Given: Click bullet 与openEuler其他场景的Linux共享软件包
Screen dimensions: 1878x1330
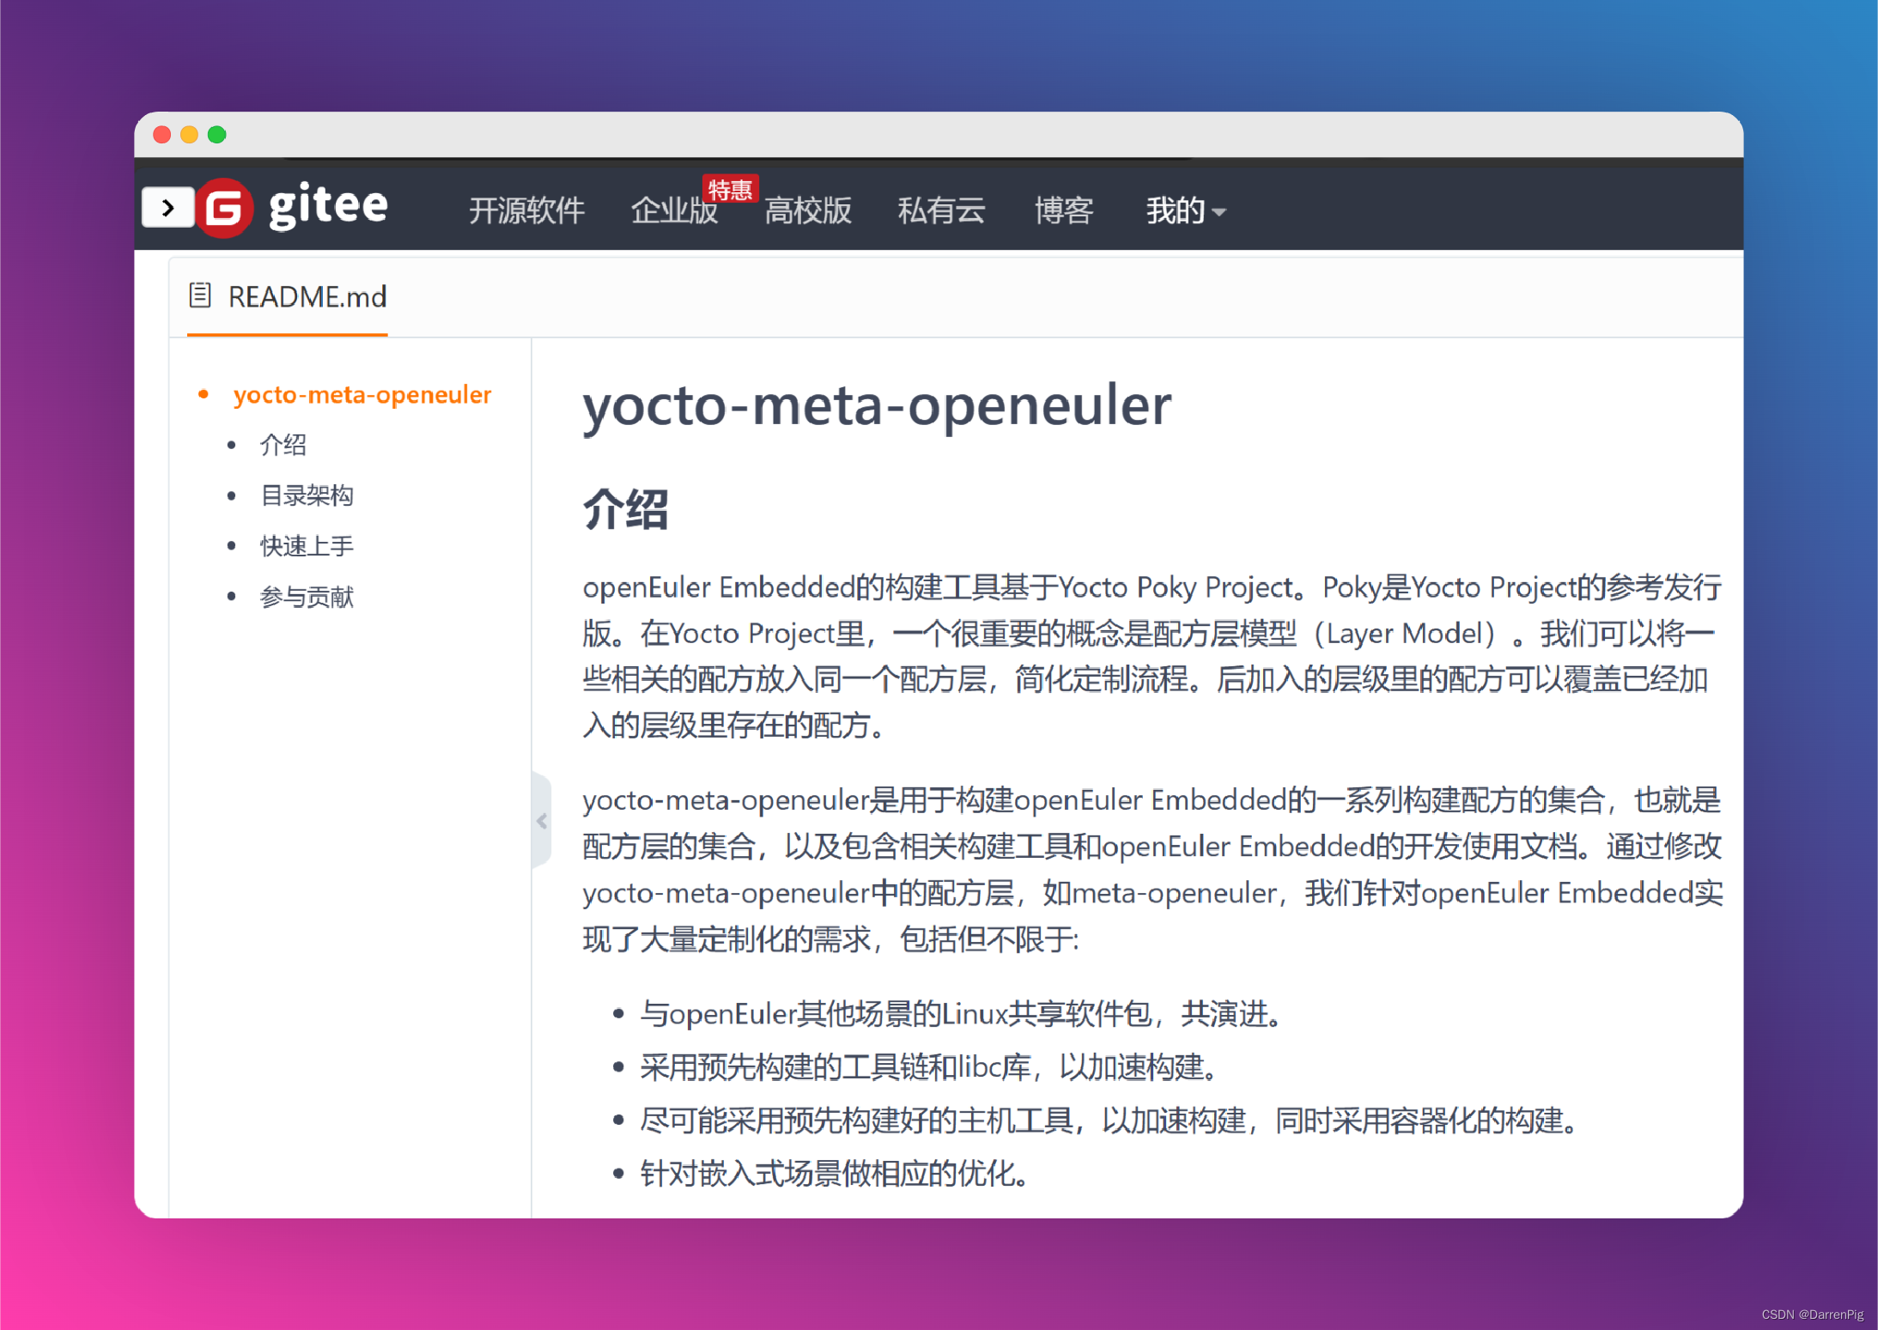Looking at the screenshot, I should point(962,1014).
